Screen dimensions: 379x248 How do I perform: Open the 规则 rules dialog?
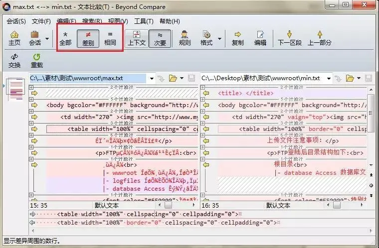[x=185, y=38]
